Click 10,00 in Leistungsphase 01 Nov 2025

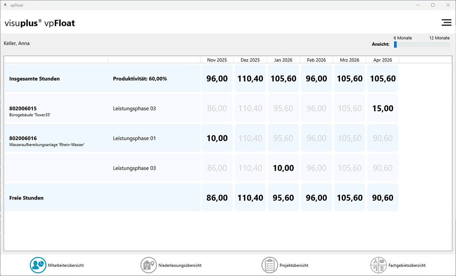click(217, 138)
